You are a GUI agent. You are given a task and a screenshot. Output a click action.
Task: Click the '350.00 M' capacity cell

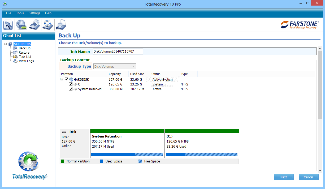116,89
